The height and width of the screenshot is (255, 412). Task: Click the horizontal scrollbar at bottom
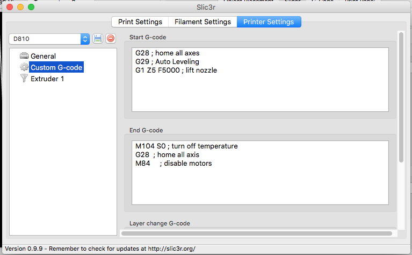[x=257, y=233]
